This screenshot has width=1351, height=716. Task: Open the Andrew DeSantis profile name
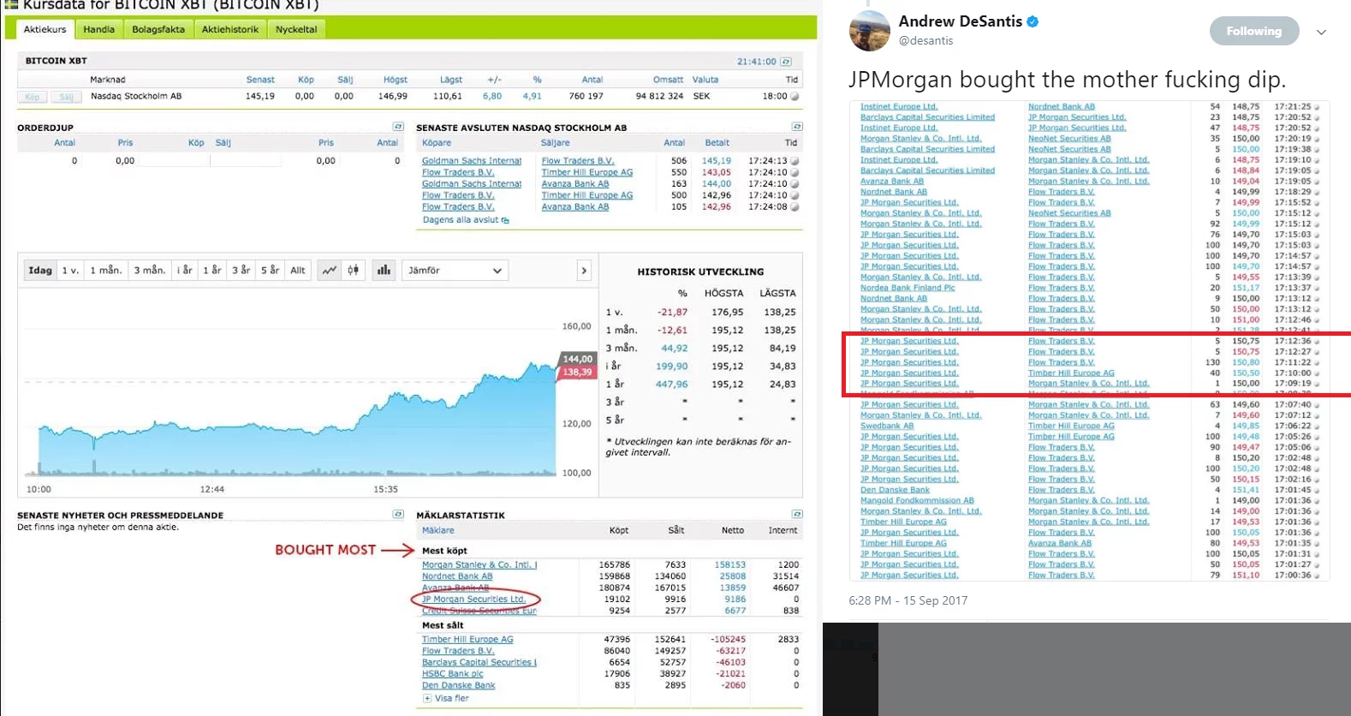(961, 21)
